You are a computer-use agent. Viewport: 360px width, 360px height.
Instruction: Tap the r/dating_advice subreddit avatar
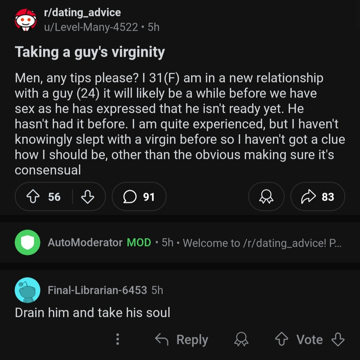[x=26, y=20]
